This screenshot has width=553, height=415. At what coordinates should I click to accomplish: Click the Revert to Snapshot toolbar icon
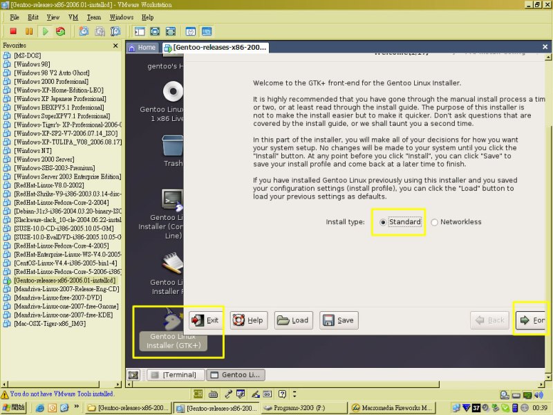tap(100, 31)
